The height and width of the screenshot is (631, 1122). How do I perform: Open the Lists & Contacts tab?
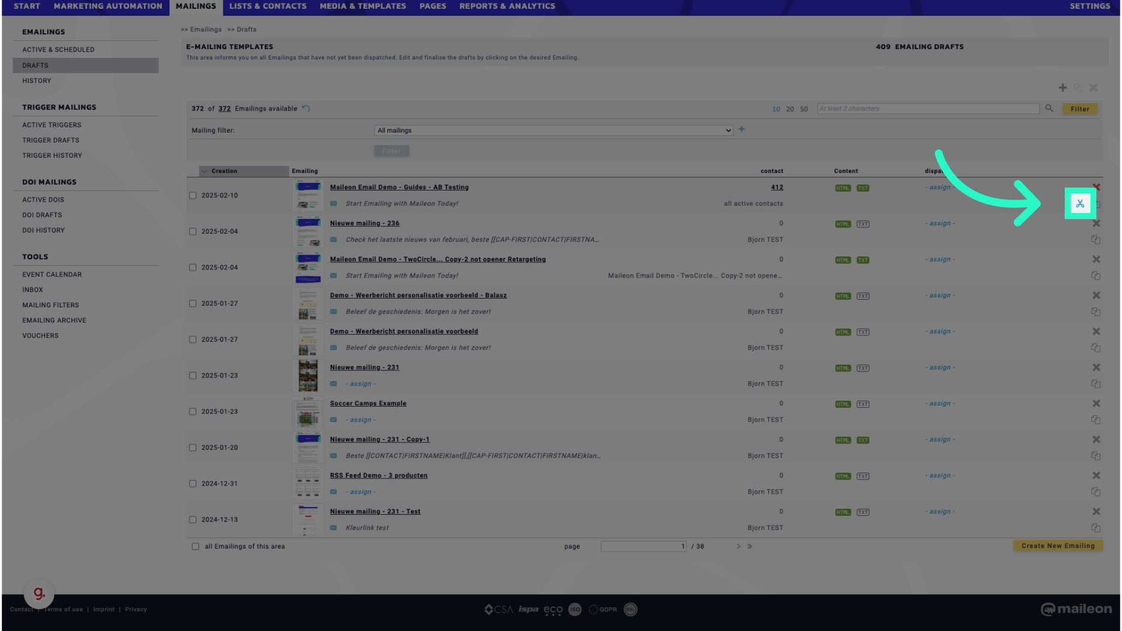pos(268,6)
